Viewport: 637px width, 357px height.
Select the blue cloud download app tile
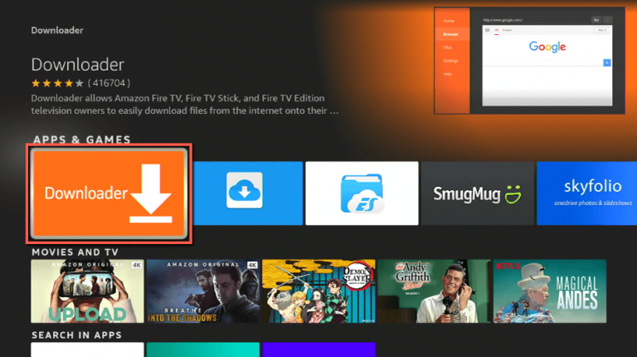point(248,193)
